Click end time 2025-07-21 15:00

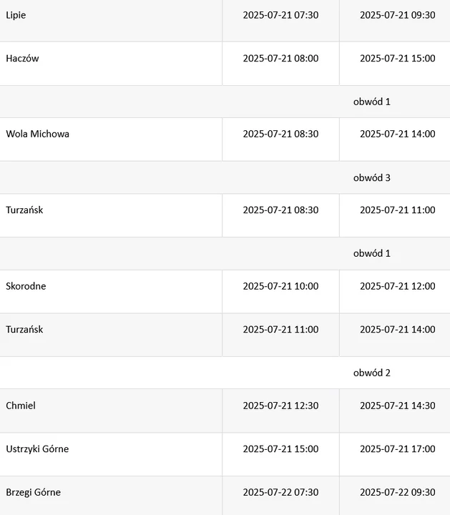coord(397,59)
